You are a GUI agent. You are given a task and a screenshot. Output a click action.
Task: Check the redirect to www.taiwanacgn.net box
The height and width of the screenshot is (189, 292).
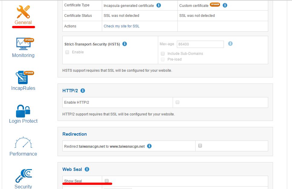200,146
